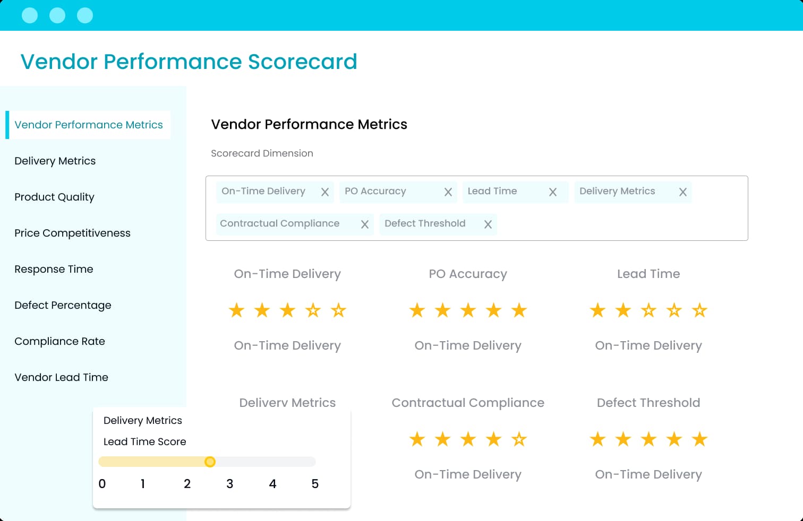Remove the Defect Threshold tag
This screenshot has width=803, height=521.
[488, 224]
